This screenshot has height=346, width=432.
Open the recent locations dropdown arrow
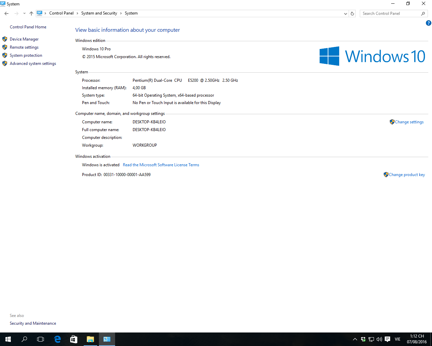pyautogui.click(x=24, y=14)
